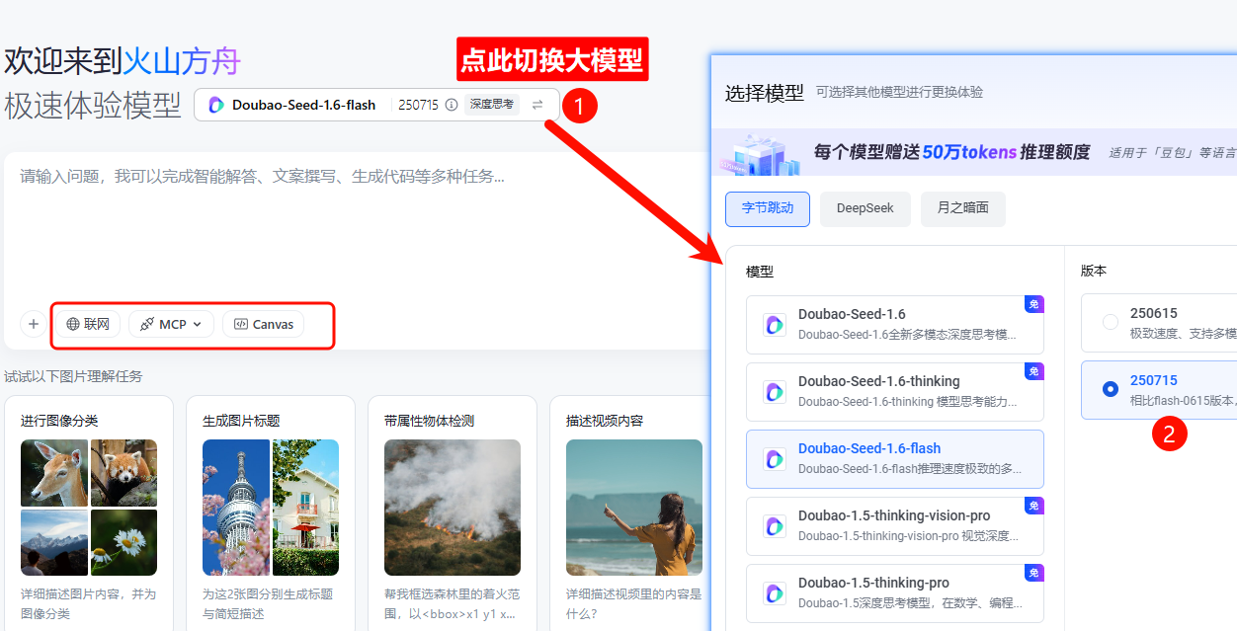
Task: Choose the Doubao-Seed-1.6 model card
Action: coord(895,325)
